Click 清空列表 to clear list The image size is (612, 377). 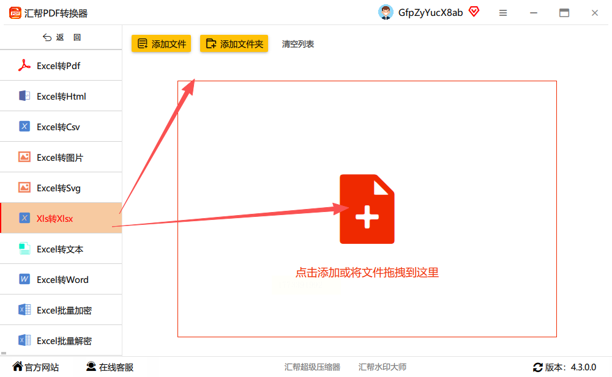298,44
